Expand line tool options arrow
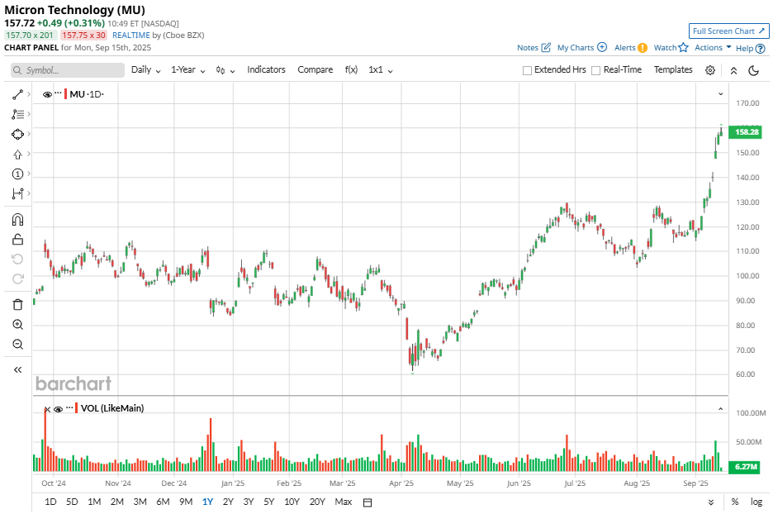The width and height of the screenshot is (773, 514). pyautogui.click(x=29, y=93)
